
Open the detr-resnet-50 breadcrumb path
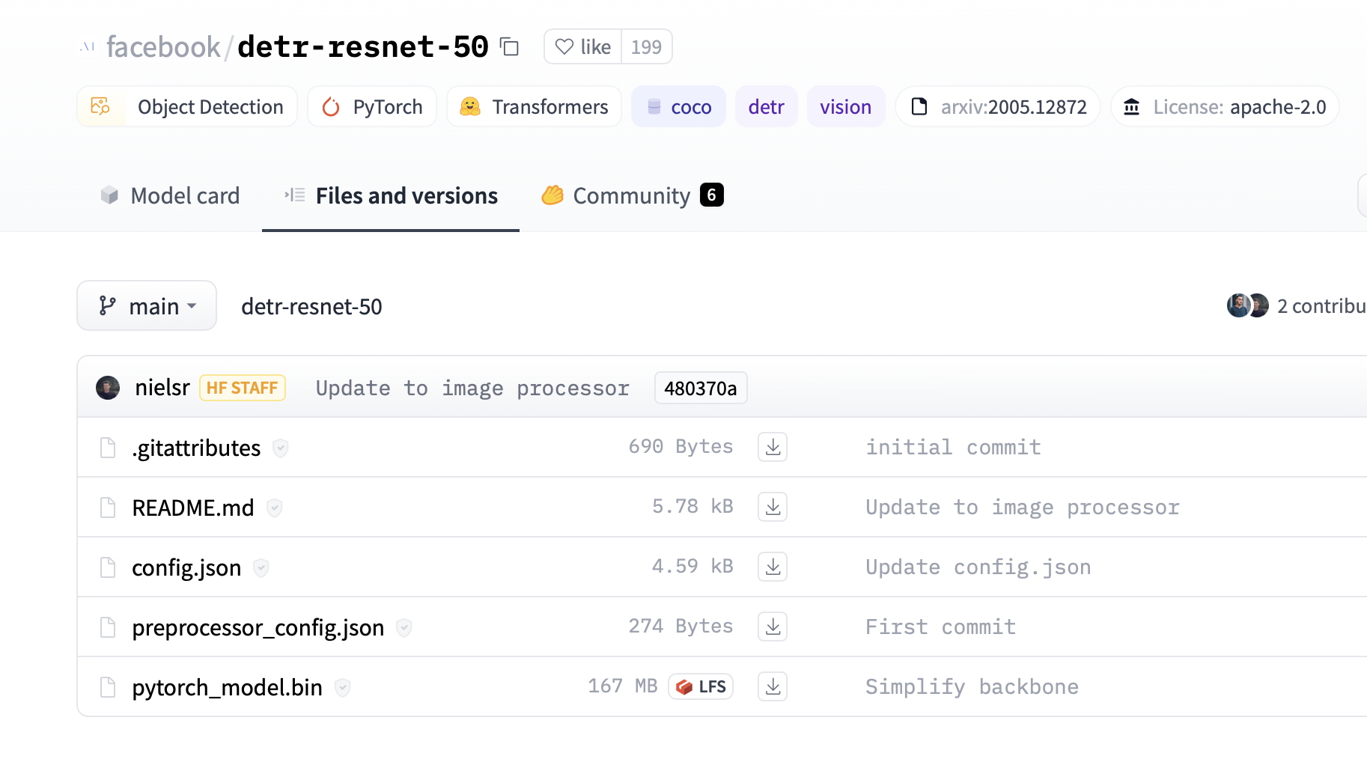(311, 306)
